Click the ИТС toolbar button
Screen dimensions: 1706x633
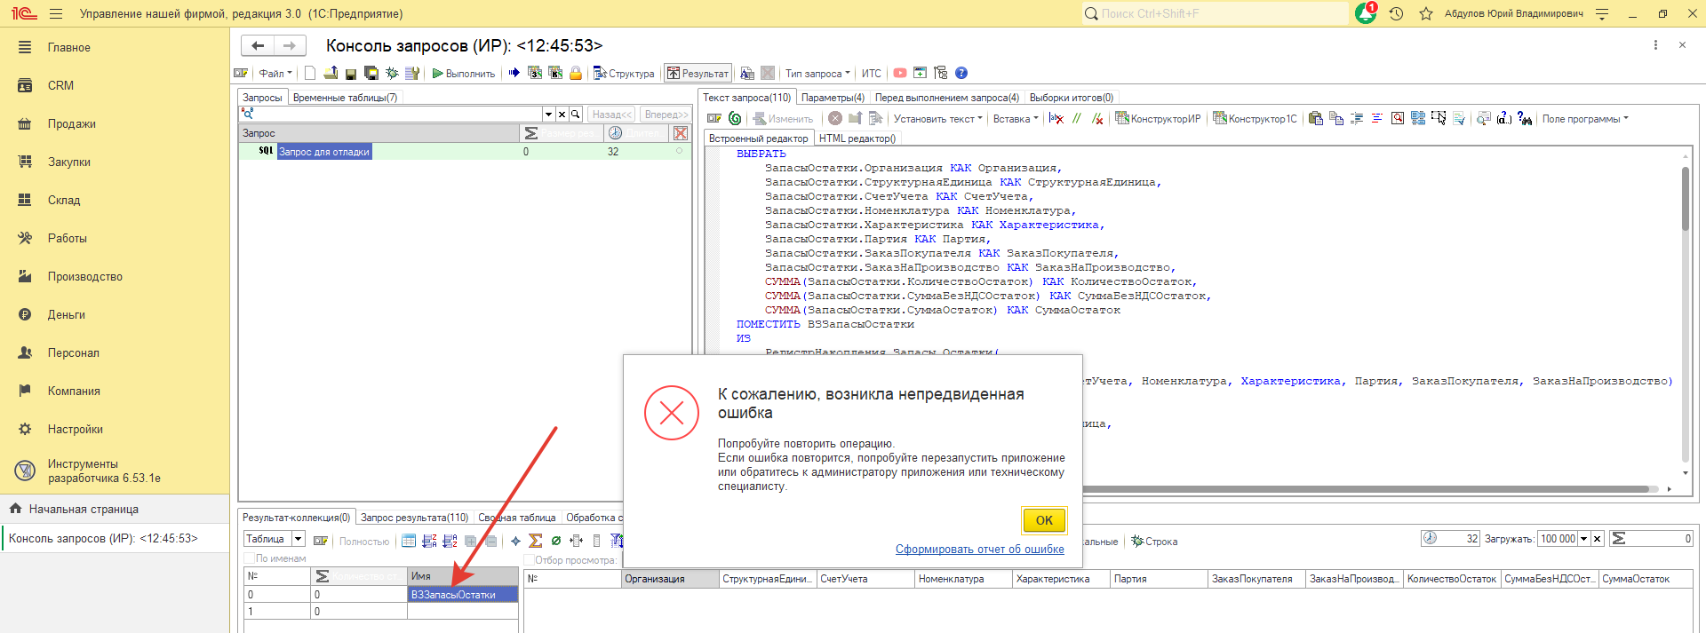click(872, 74)
